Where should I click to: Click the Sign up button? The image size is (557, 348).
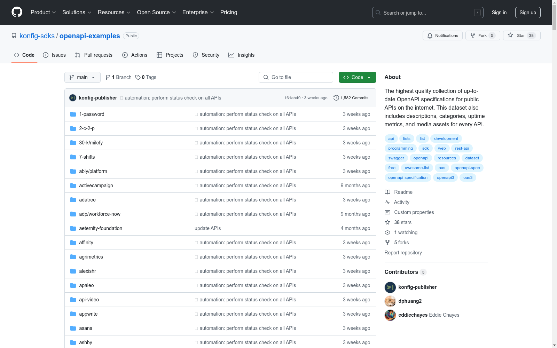point(528,13)
